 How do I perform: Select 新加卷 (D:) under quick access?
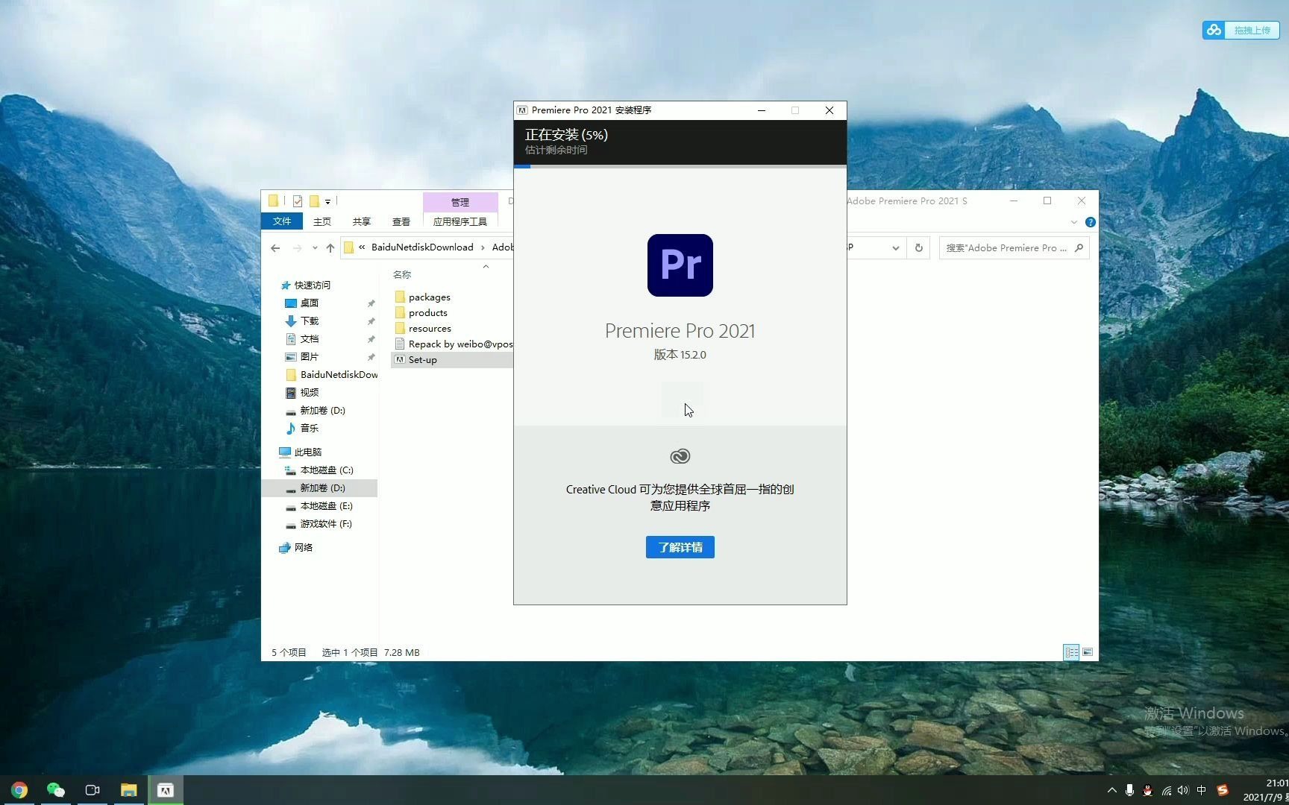322,411
